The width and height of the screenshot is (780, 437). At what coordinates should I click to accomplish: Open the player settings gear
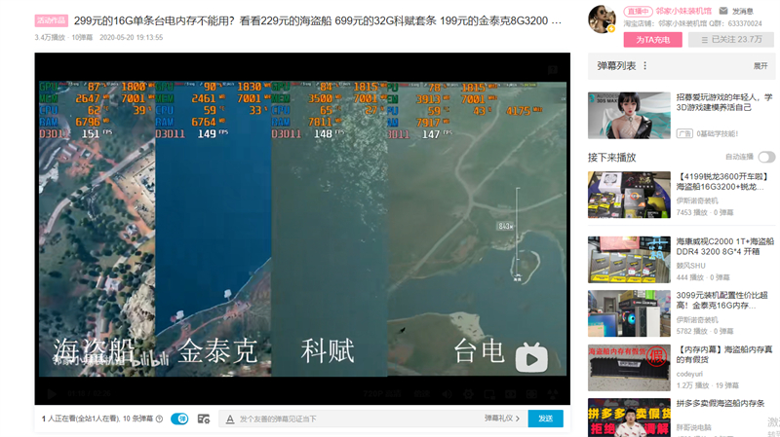468,394
